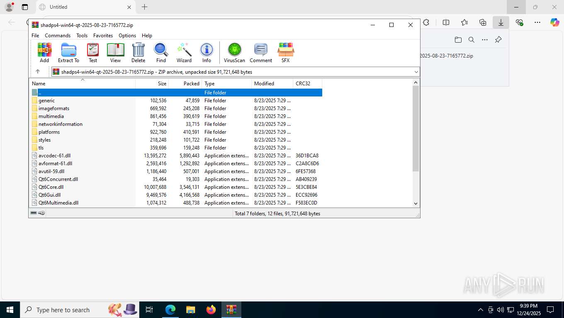564x318 pixels.
Task: Open the Help menu
Action: tap(147, 36)
